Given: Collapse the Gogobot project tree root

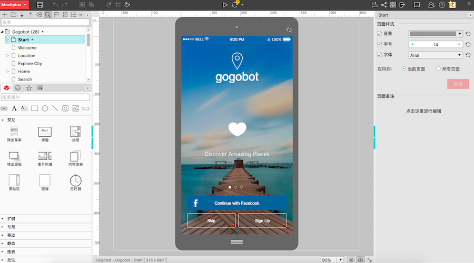Looking at the screenshot, I should point(3,32).
